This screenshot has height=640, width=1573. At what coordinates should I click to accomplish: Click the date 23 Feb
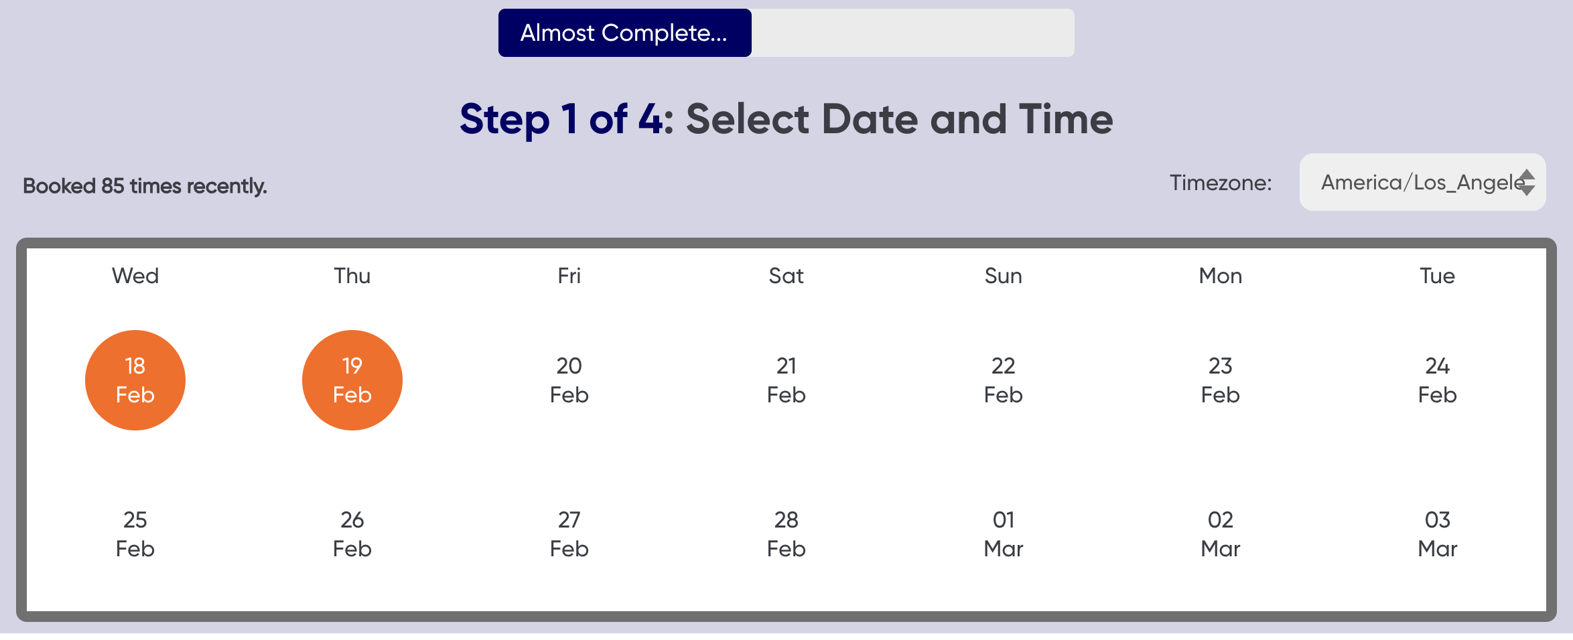[x=1219, y=380]
